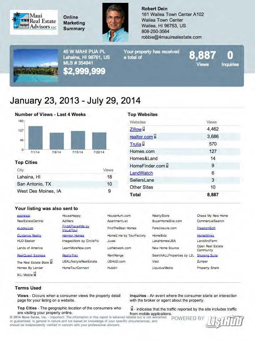
Task: Click the mobile icon next to Trulia
Action: coord(143,144)
